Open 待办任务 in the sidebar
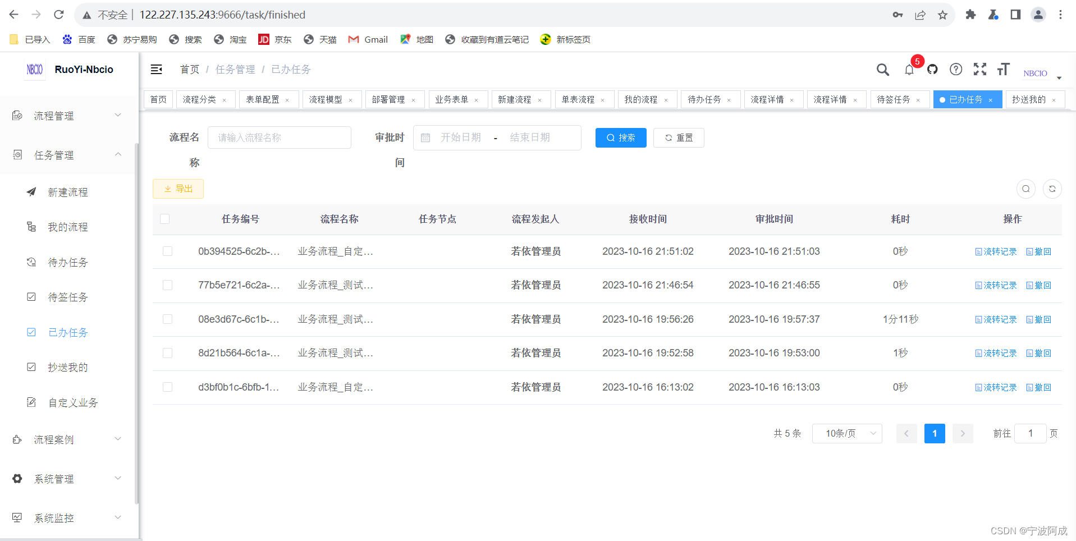 point(67,263)
